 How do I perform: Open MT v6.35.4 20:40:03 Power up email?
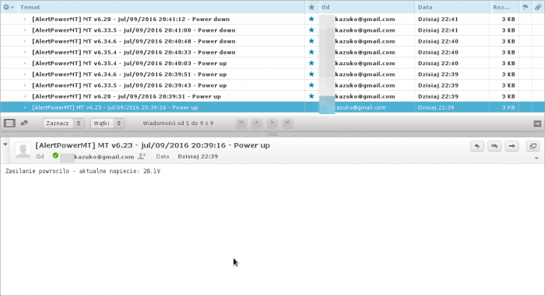(x=129, y=64)
